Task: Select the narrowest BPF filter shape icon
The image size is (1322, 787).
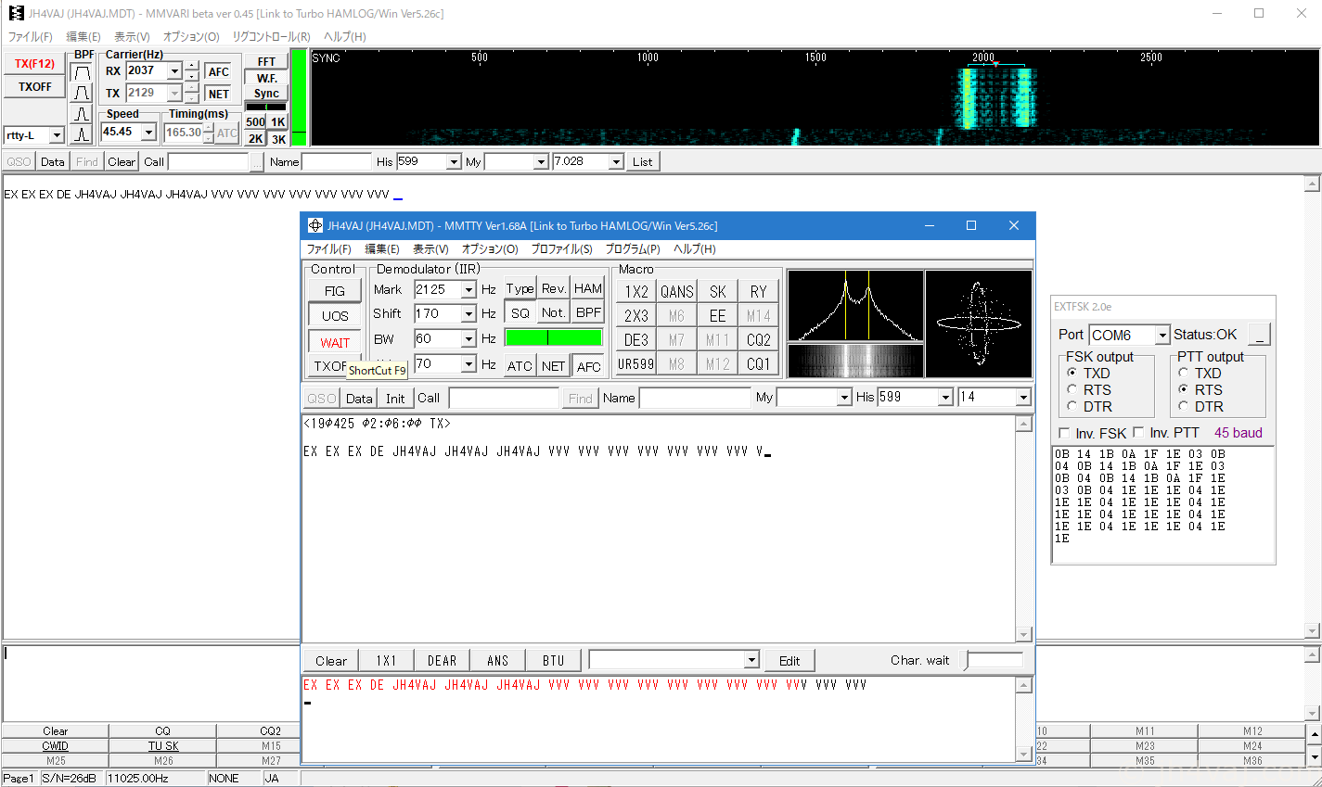Action: [x=83, y=134]
